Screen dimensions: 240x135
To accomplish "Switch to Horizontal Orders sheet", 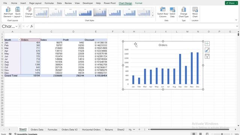I will [91, 129].
